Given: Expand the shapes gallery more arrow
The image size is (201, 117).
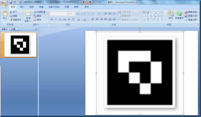Looking at the screenshot, I should (165, 19).
